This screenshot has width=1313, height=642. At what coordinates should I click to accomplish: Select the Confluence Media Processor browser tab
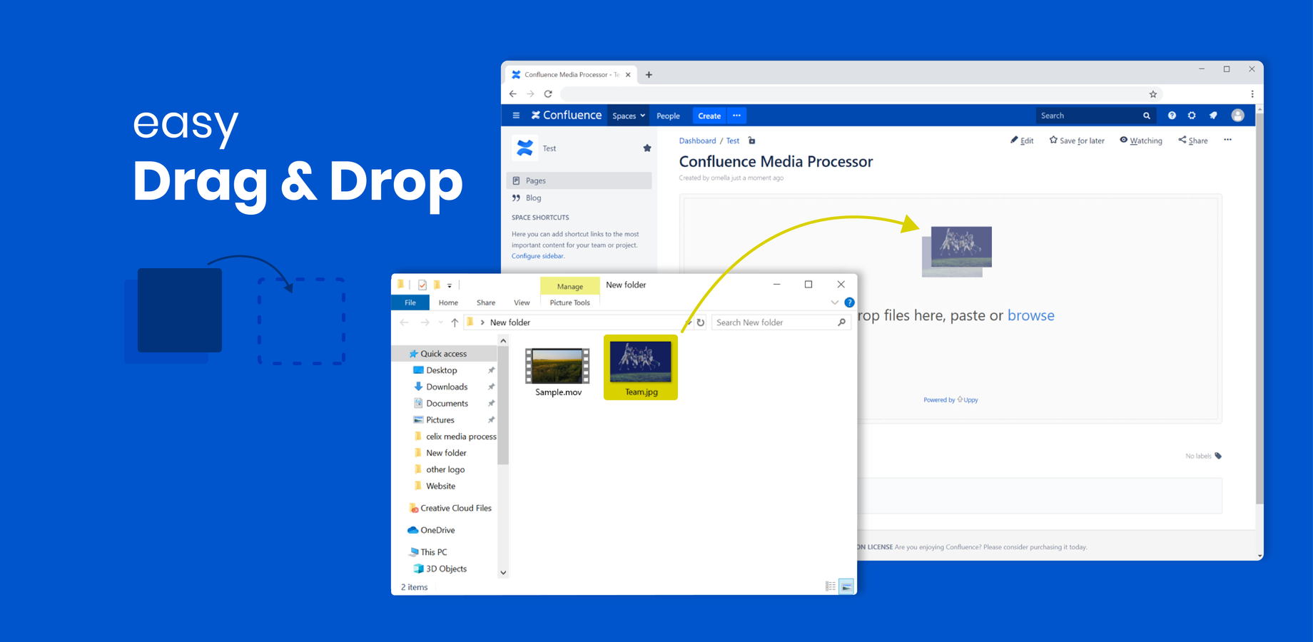[570, 75]
